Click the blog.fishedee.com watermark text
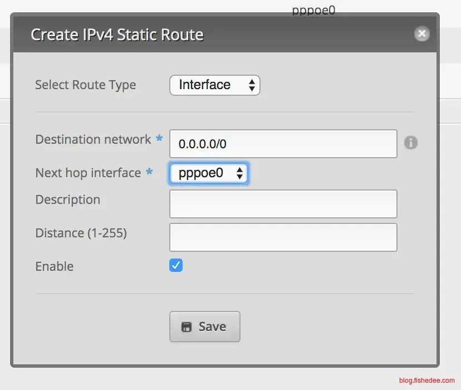The width and height of the screenshot is (461, 390). pyautogui.click(x=426, y=380)
